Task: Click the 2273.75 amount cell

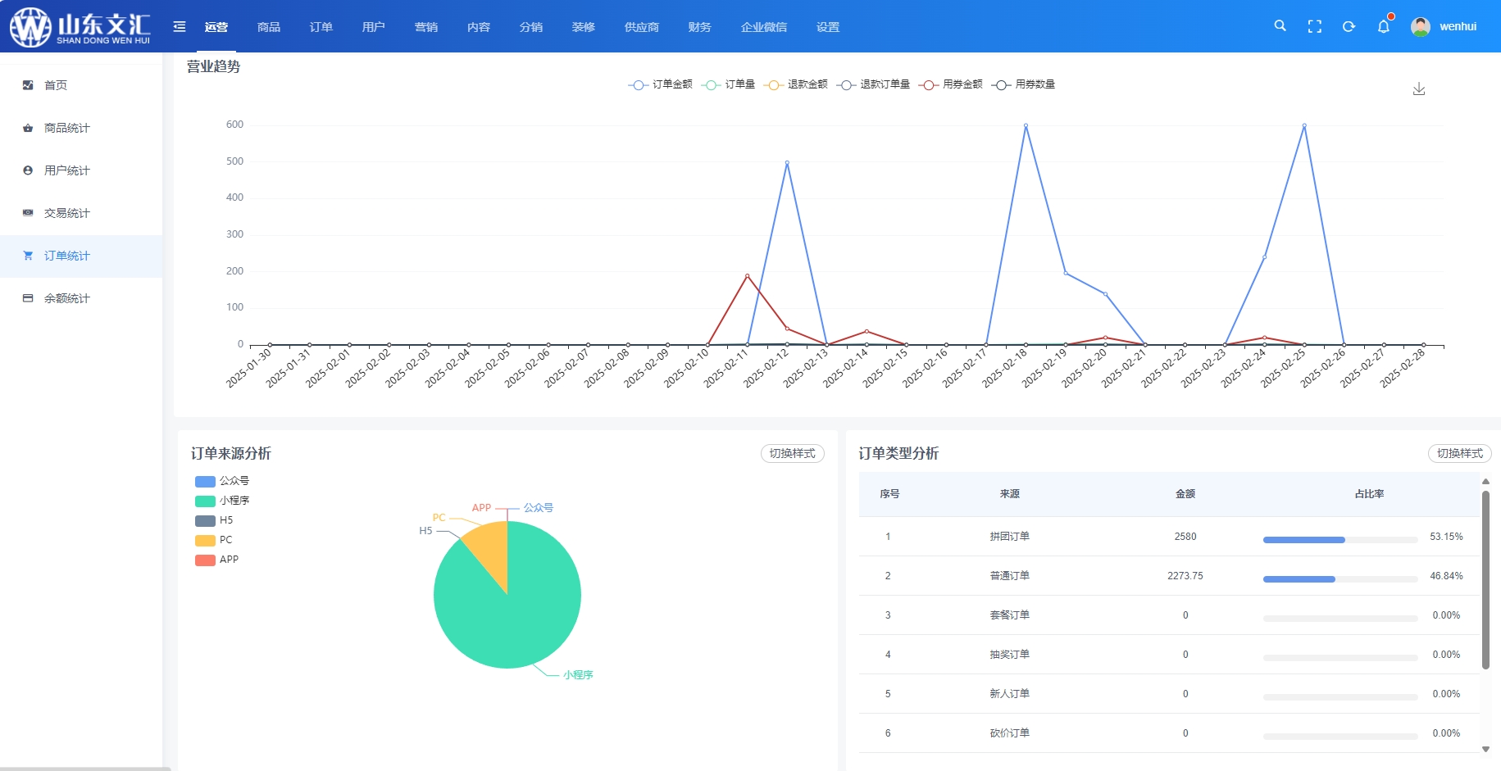Action: 1185,576
